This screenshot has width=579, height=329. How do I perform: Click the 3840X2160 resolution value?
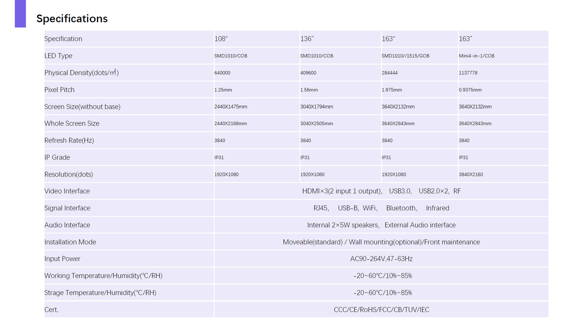(471, 175)
